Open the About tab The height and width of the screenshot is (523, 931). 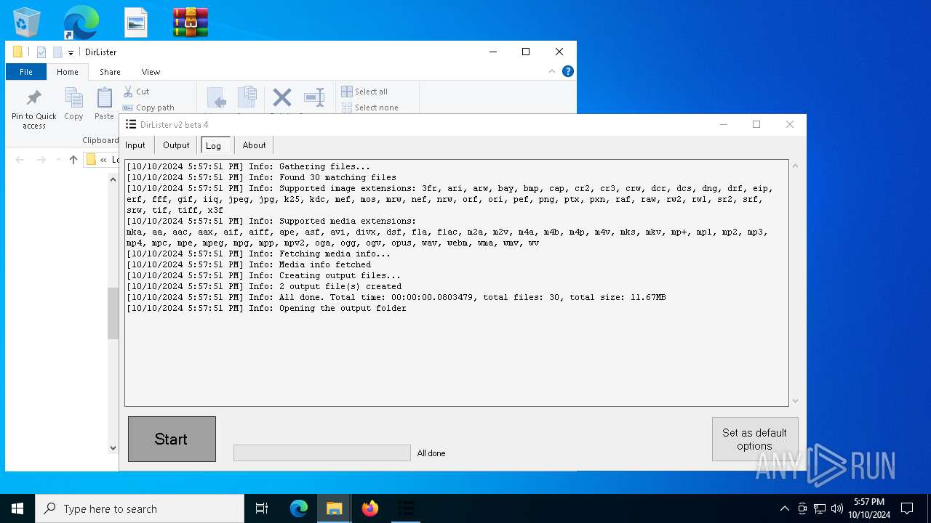click(255, 145)
